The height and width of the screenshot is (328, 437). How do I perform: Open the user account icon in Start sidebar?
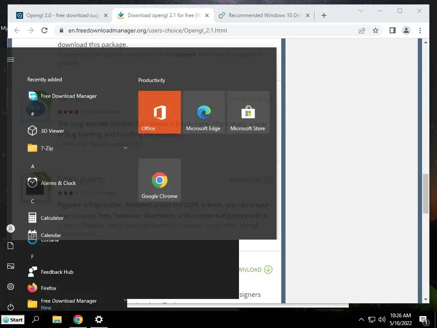click(11, 228)
